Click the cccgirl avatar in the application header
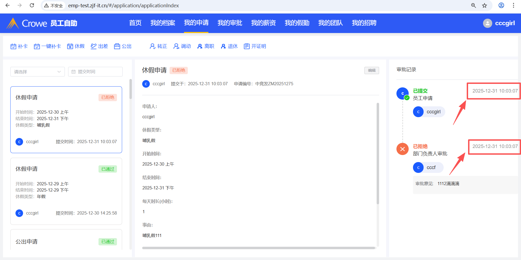This screenshot has height=260, width=521. [146, 84]
